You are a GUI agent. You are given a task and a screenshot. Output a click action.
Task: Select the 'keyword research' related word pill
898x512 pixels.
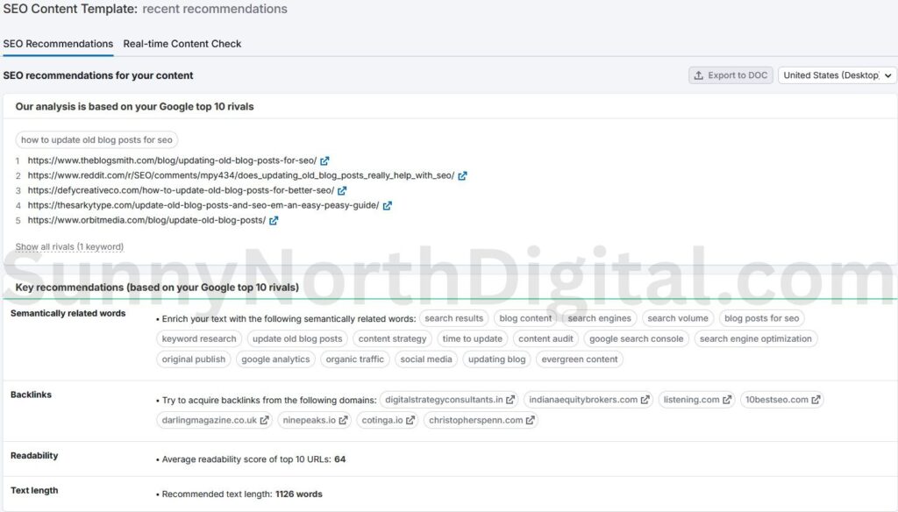[x=199, y=338]
